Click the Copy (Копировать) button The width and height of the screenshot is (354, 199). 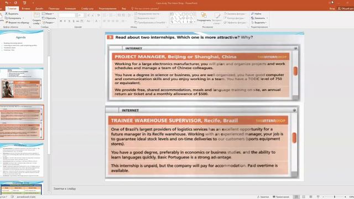point(13,18)
